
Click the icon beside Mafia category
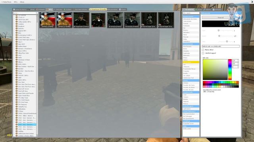[17, 58]
